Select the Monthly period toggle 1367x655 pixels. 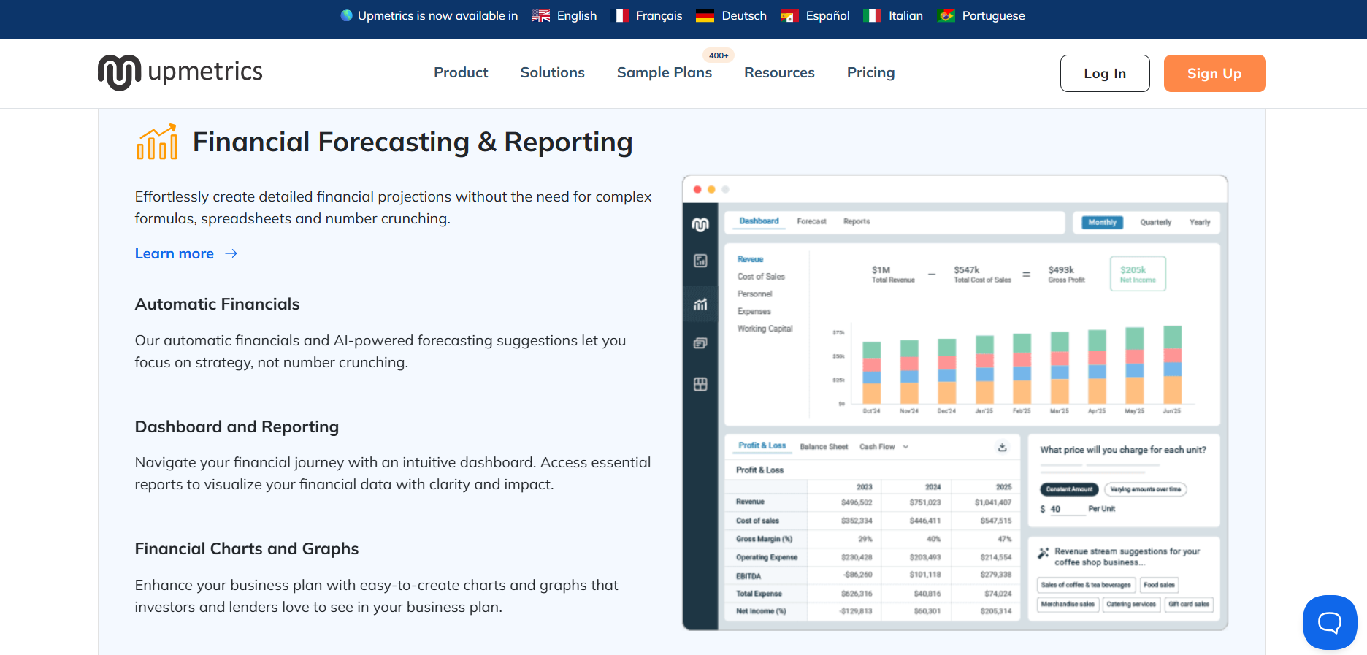[x=1102, y=223]
